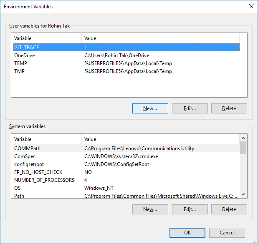Select the Path system variable
Screen dimensions: 258x244
tap(126, 196)
